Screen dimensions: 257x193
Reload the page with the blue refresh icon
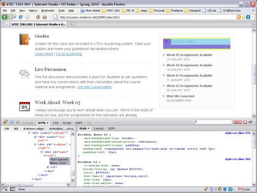click(x=20, y=17)
